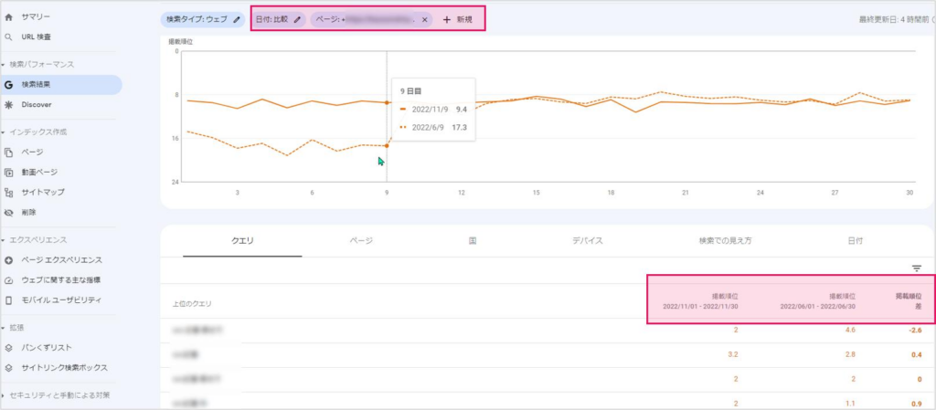This screenshot has width=936, height=410.
Task: Open the 削除 removals page
Action: coord(29,213)
